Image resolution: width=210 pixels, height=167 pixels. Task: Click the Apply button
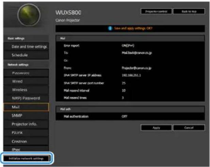[x=156, y=128]
